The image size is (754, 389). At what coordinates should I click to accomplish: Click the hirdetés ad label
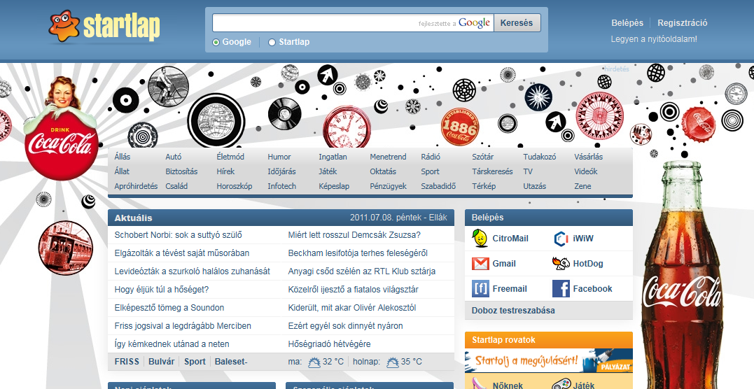[x=617, y=69]
